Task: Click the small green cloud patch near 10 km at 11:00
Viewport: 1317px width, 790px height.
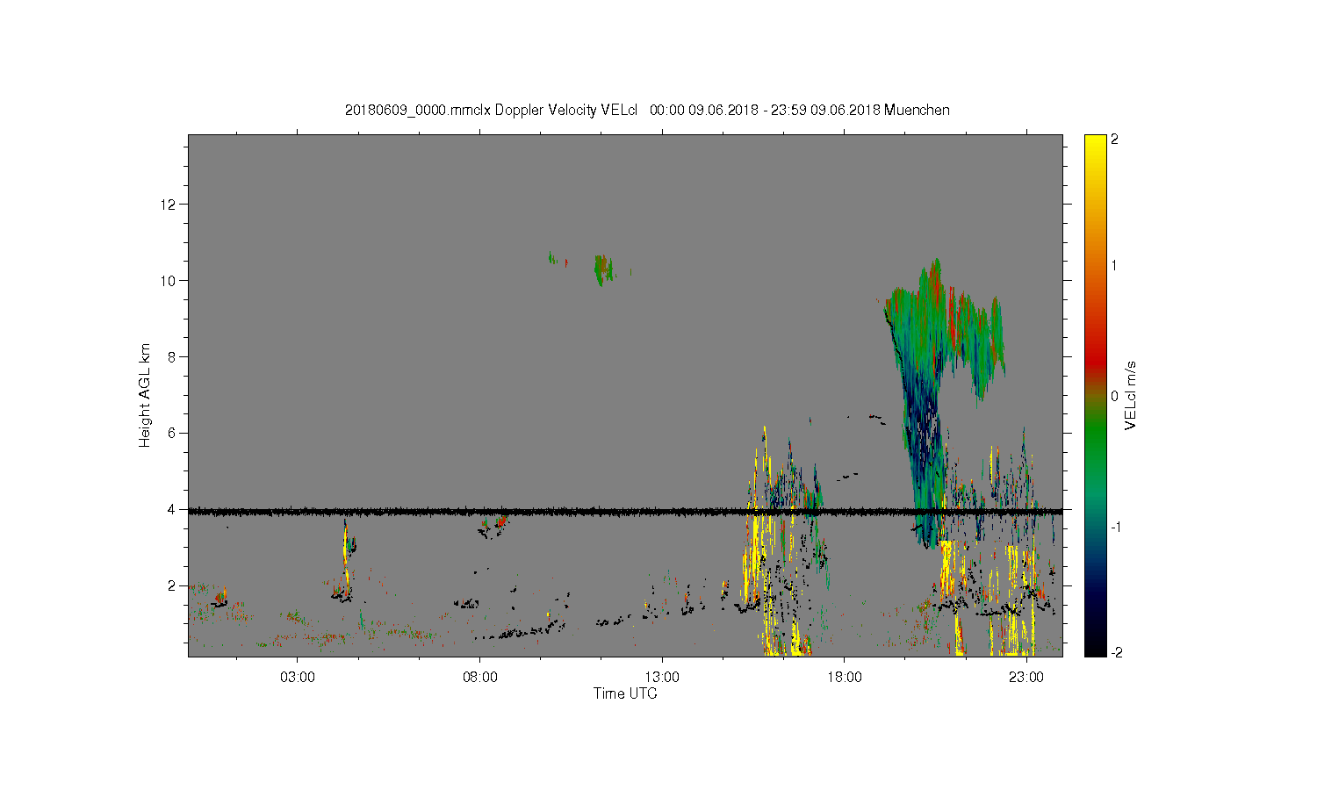Action: click(x=602, y=268)
